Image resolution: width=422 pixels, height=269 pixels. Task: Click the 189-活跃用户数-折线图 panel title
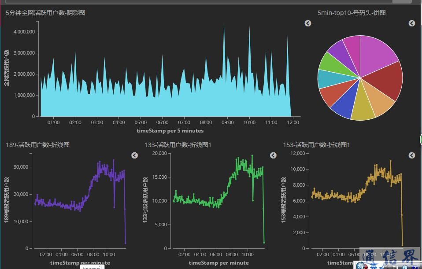click(37, 145)
